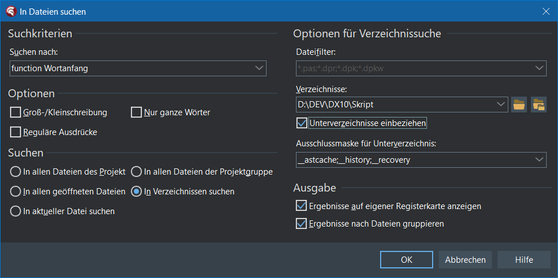The height and width of the screenshot is (278, 558).
Task: Click the Abbrechen button
Action: point(465,260)
